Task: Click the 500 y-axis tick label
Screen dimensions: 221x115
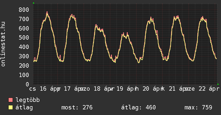Action: (24, 38)
